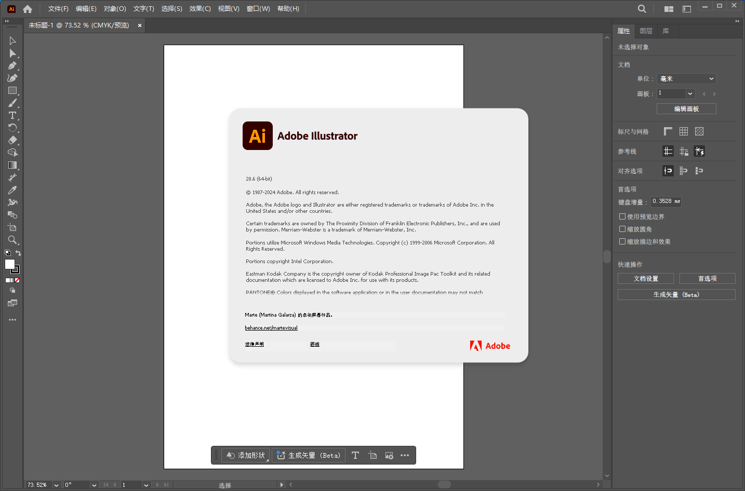Toggle snap to point icon

coord(668,170)
